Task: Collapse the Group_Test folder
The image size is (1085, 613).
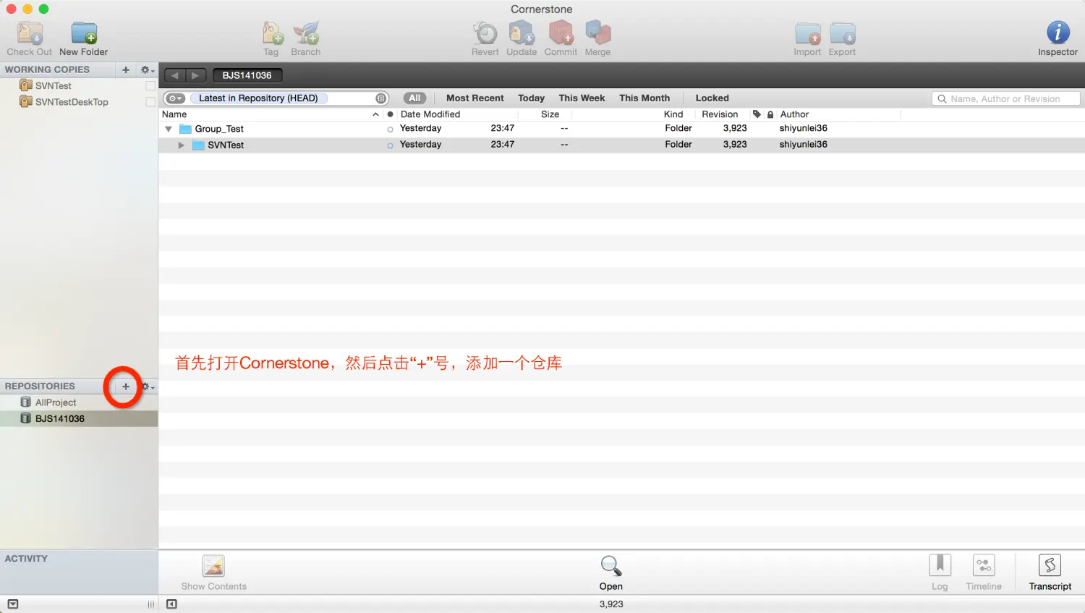Action: 169,129
